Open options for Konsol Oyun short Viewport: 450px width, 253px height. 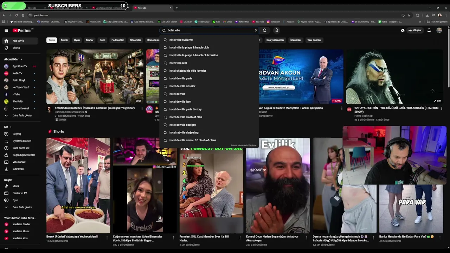(307, 238)
